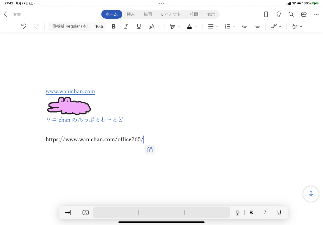Click the keyboard bar A text icon
Viewport: 323px width, 225px height.
tap(85, 212)
